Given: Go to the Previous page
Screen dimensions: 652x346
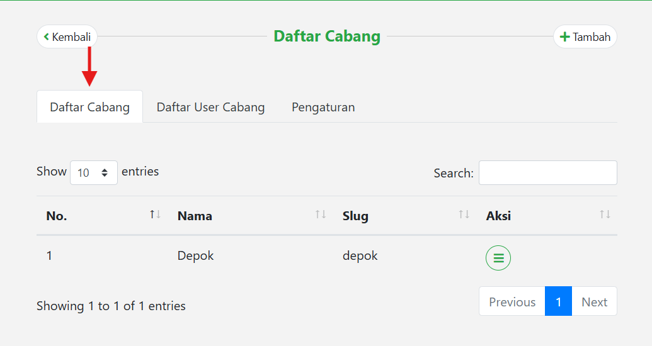Looking at the screenshot, I should (x=512, y=302).
